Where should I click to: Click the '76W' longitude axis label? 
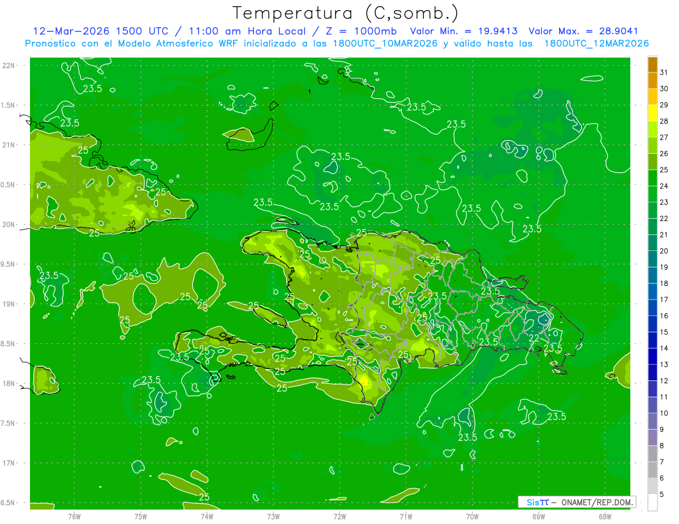click(x=74, y=516)
